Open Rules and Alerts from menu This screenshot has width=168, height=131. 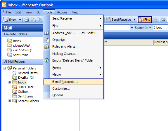pyautogui.click(x=73, y=46)
